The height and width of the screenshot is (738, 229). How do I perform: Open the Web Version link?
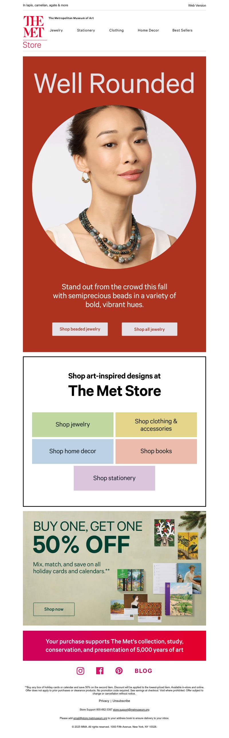pyautogui.click(x=197, y=5)
